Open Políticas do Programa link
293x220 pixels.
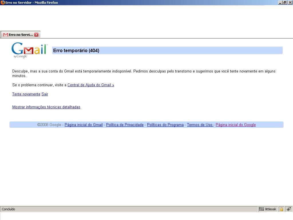coord(165,125)
